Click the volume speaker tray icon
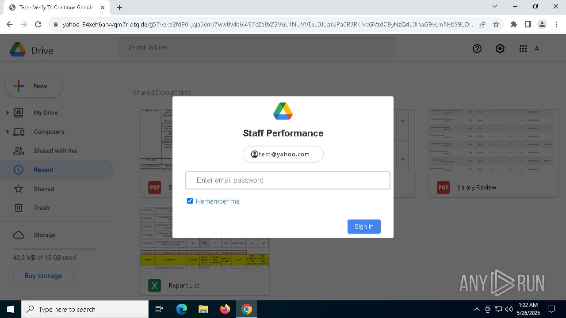566x318 pixels. click(x=509, y=309)
